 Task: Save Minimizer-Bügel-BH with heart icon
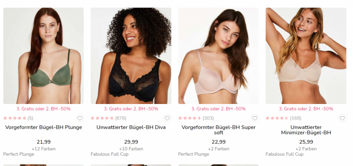click(x=342, y=118)
